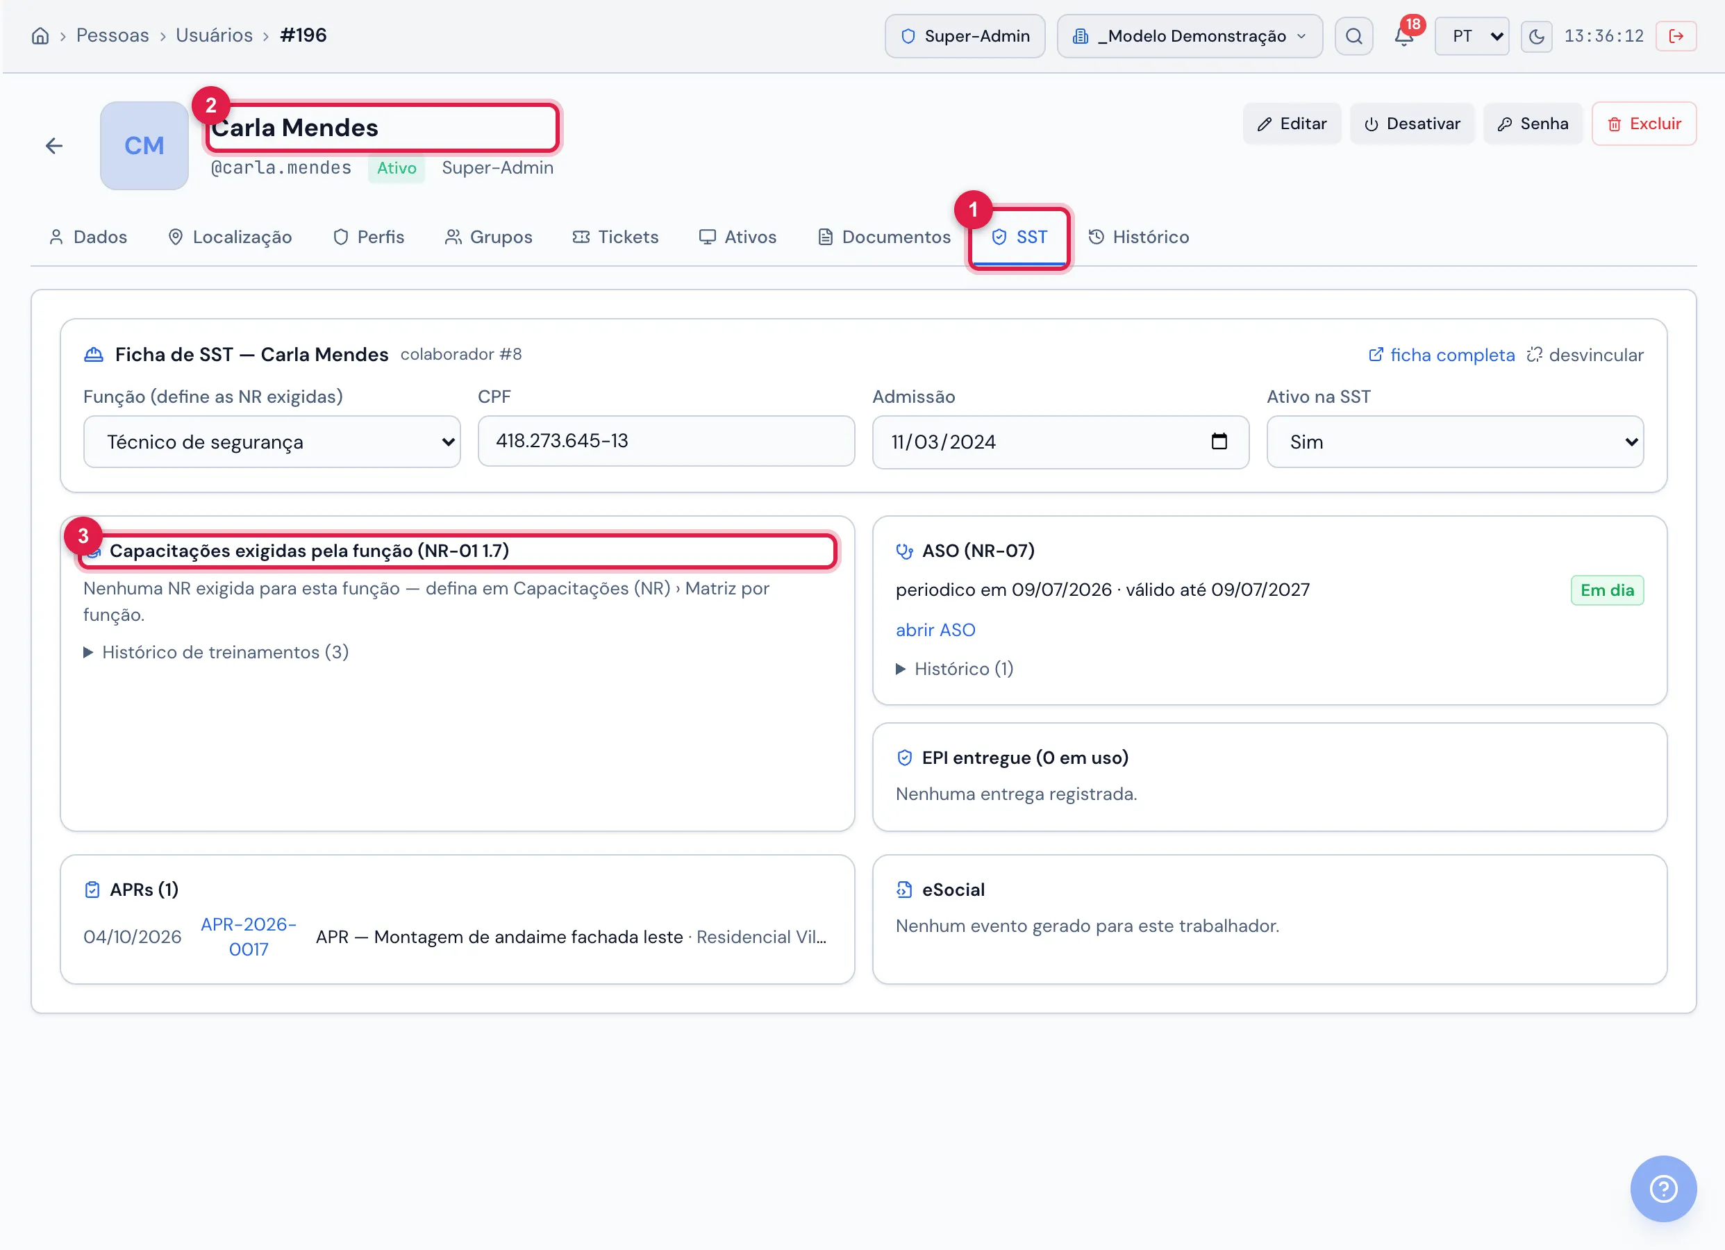Go back with the left arrow icon
Screen dimensions: 1725x1250
pos(54,145)
